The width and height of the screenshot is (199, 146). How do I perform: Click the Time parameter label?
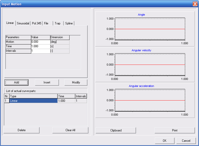coord(18,46)
